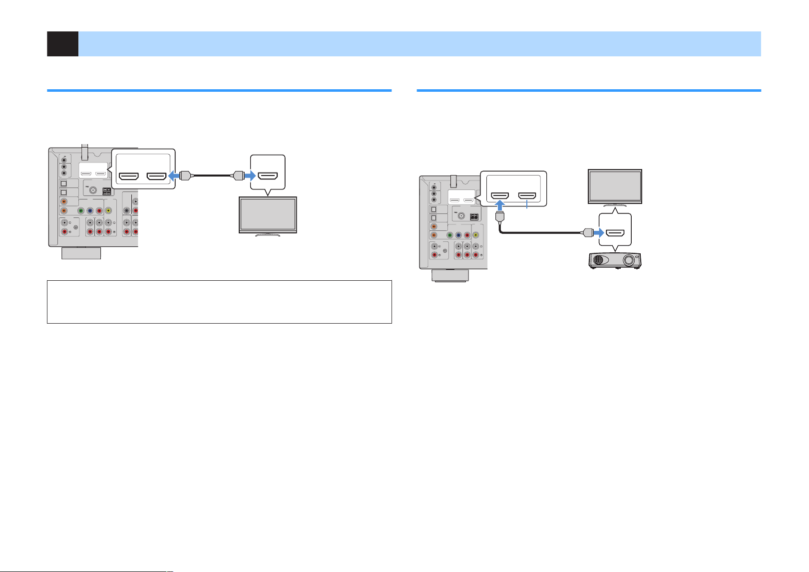Click the second HDMI port in right receiver callout
Screen dimensions: 809x572
tap(527, 196)
